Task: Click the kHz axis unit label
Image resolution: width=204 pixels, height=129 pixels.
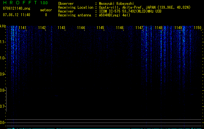Action: 3,26
